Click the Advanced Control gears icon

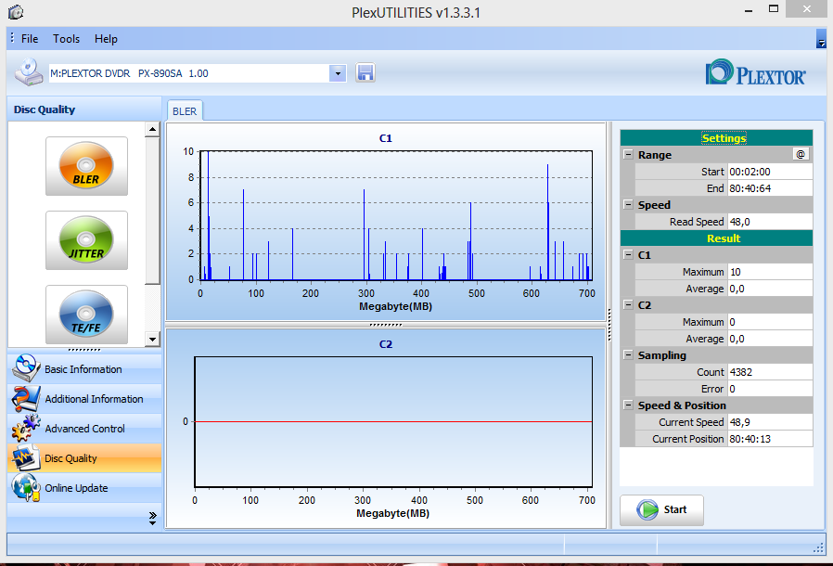click(25, 429)
